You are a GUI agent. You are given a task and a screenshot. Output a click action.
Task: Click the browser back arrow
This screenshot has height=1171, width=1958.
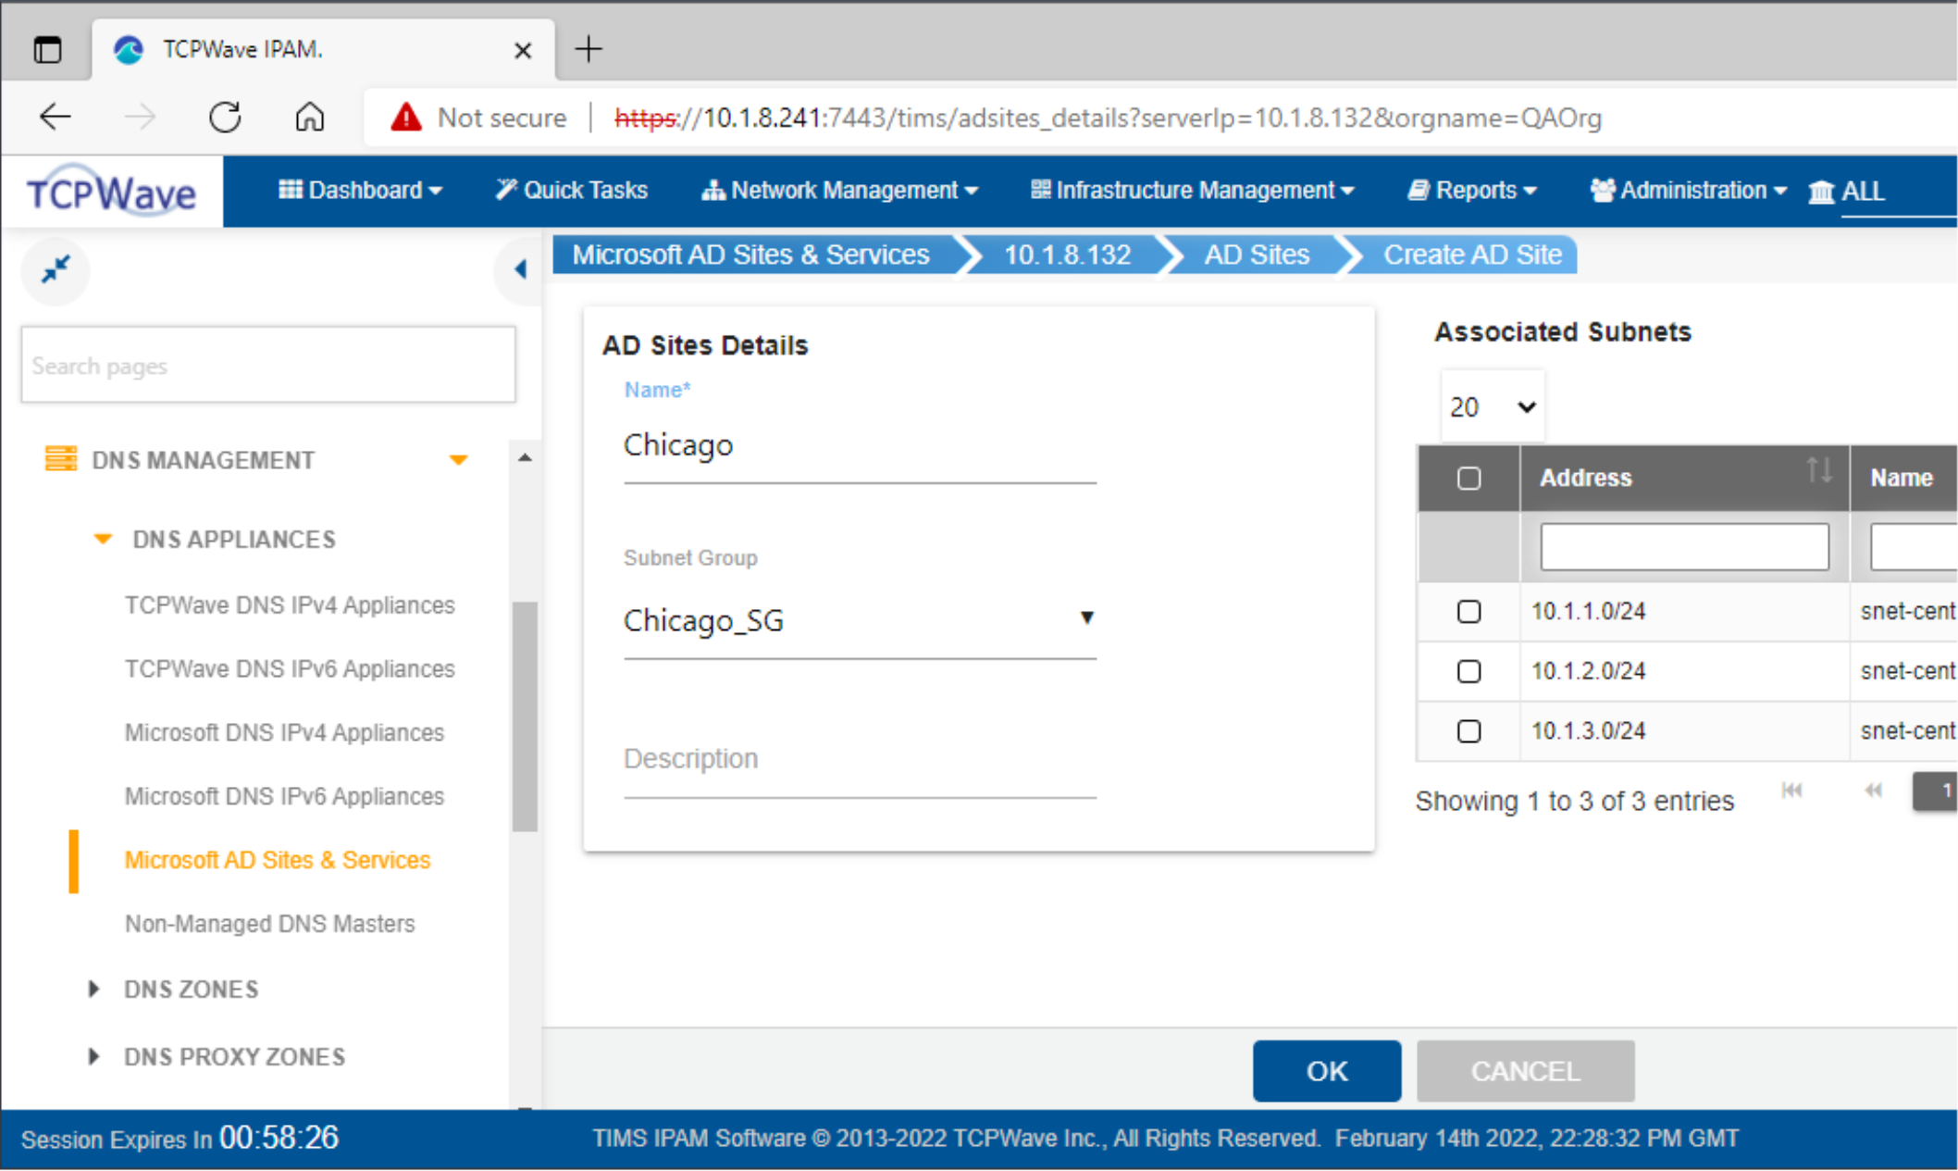point(56,117)
